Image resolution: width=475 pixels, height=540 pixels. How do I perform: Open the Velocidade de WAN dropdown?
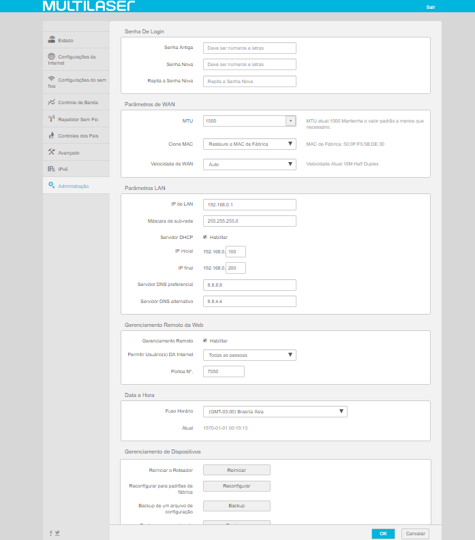coord(249,164)
